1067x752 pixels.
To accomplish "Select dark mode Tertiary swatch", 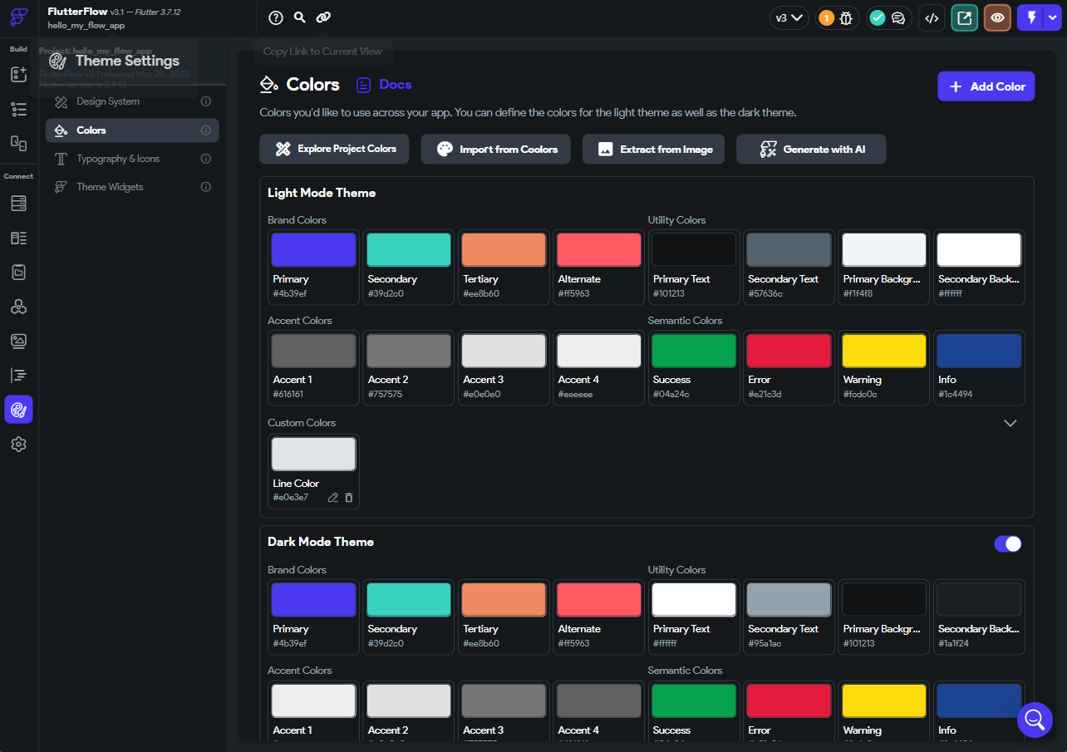I will pos(504,599).
